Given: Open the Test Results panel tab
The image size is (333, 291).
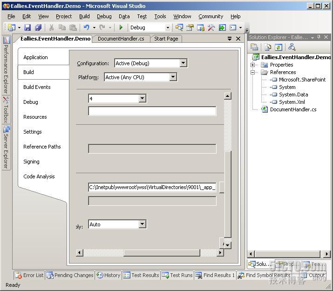Looking at the screenshot, I should tap(141, 275).
